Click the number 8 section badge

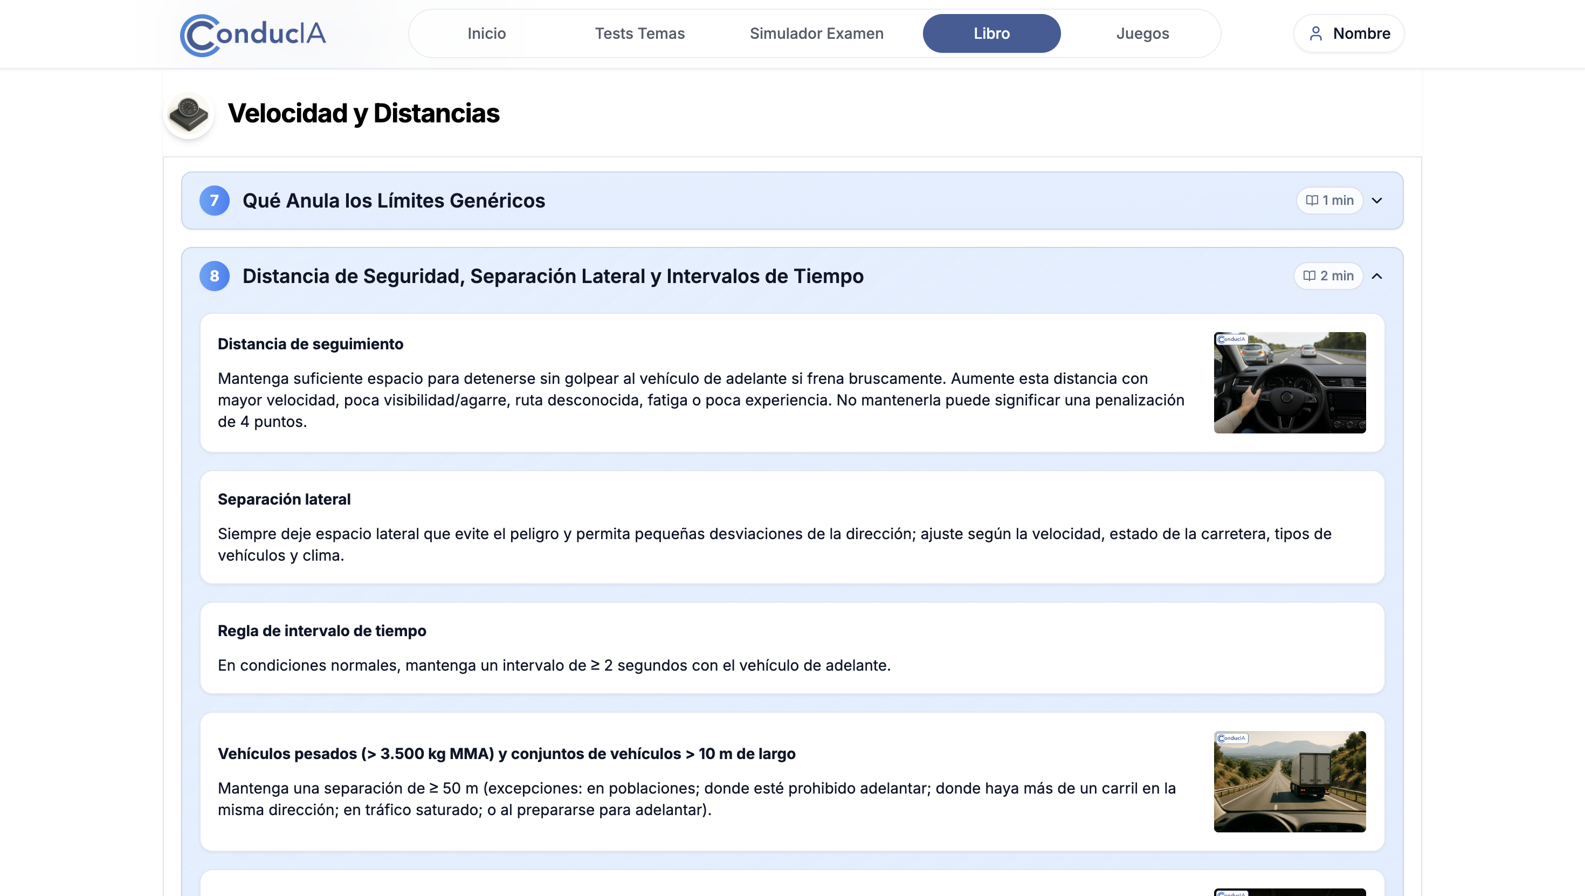(x=214, y=277)
